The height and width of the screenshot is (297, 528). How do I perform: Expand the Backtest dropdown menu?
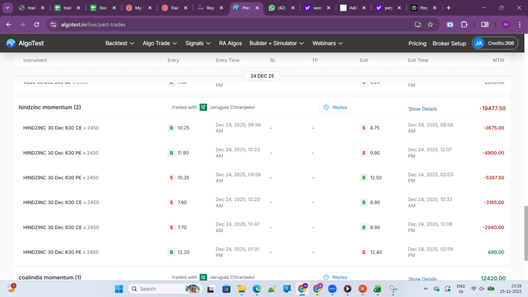coord(120,43)
